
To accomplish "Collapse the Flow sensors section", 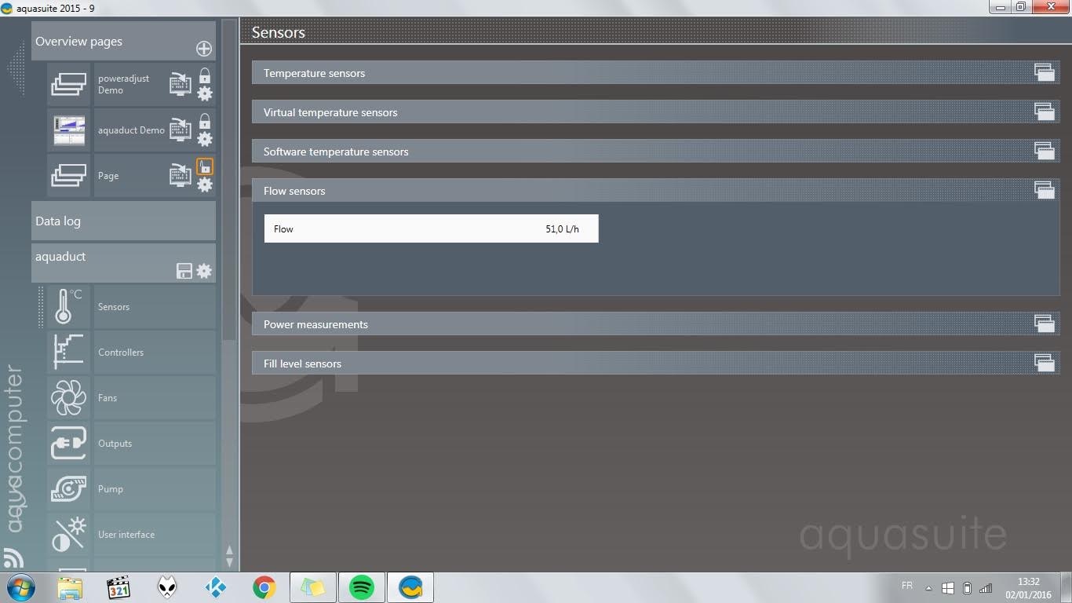I will click(655, 191).
